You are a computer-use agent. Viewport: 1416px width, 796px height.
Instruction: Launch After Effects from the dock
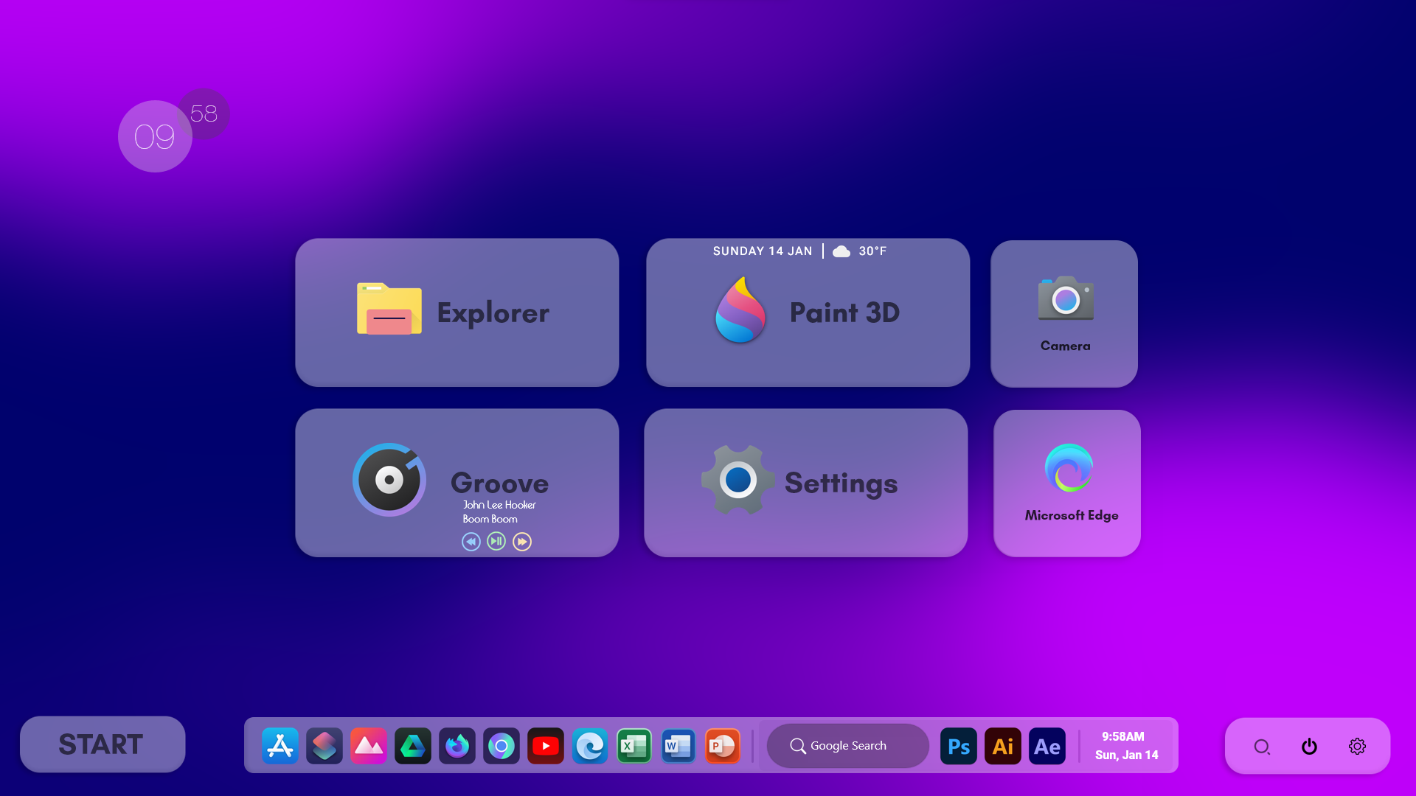(x=1047, y=746)
